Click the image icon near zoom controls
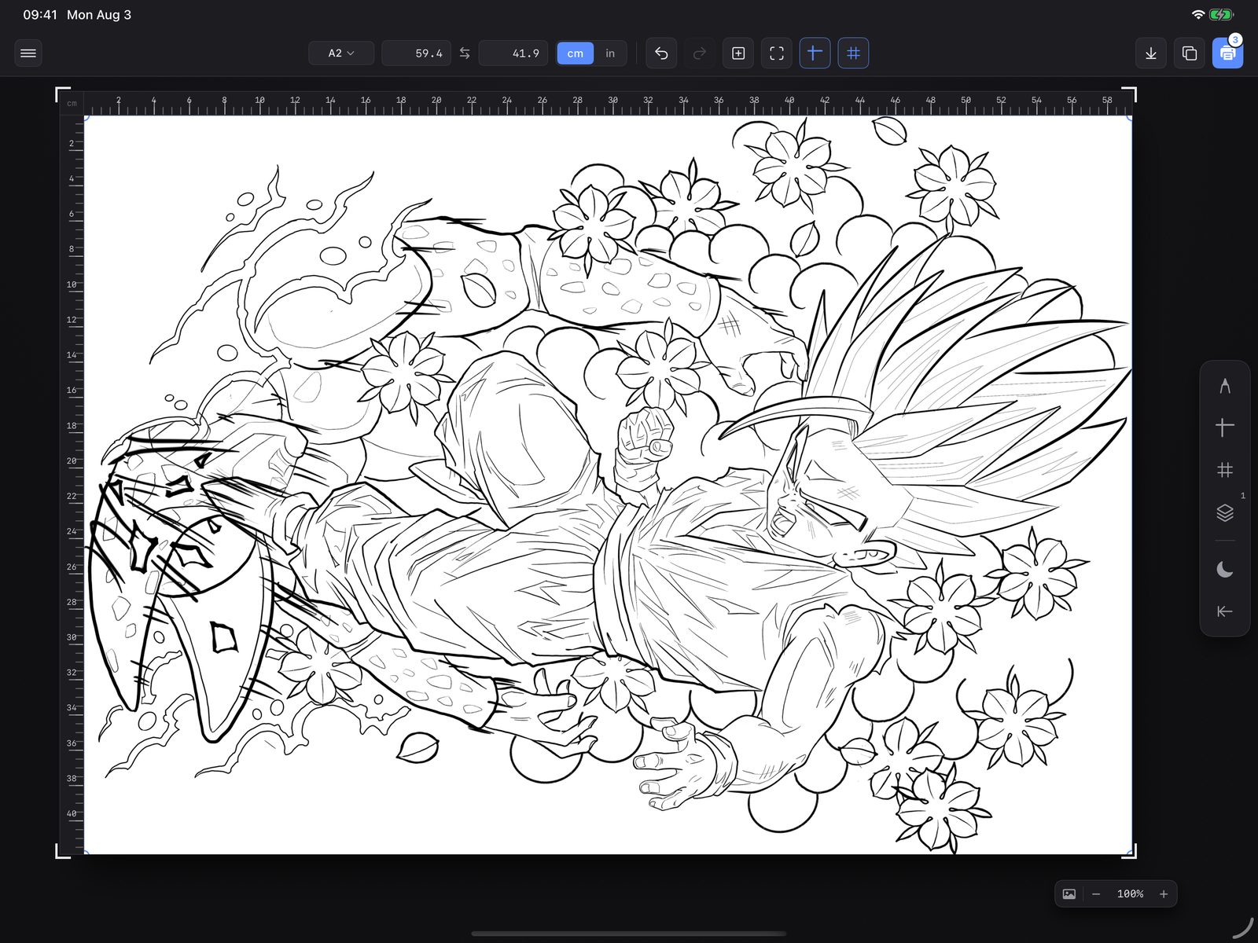This screenshot has height=943, width=1258. 1069,894
